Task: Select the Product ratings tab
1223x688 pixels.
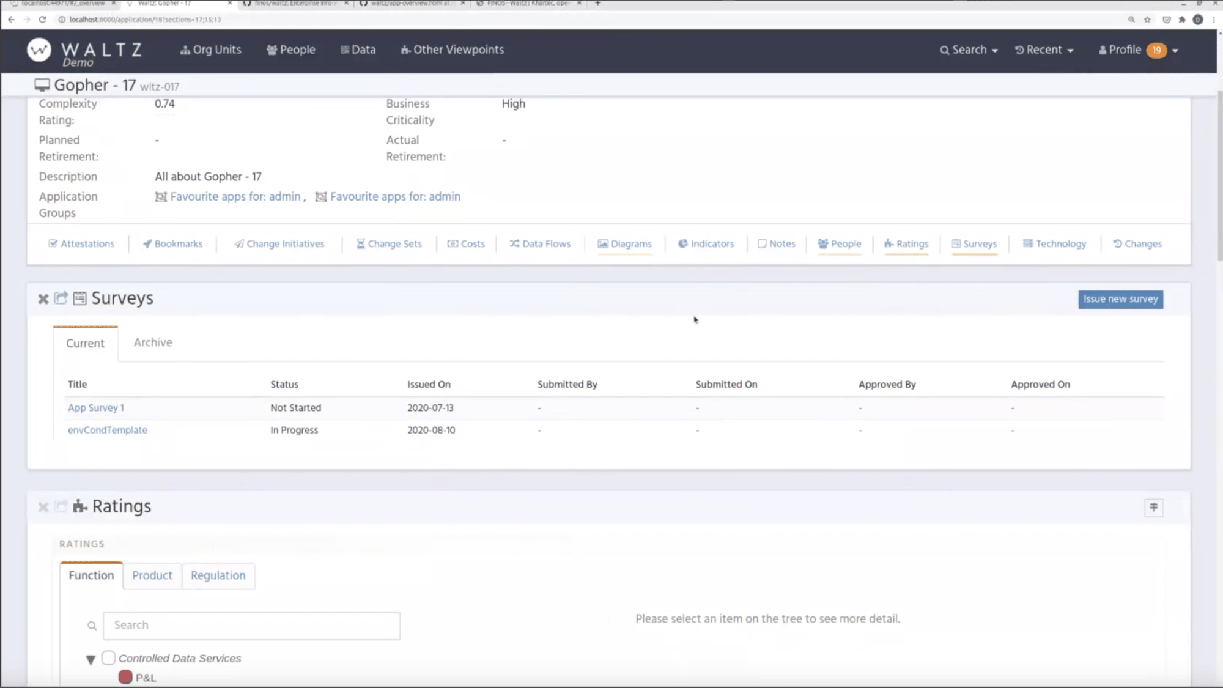Action: pyautogui.click(x=152, y=575)
